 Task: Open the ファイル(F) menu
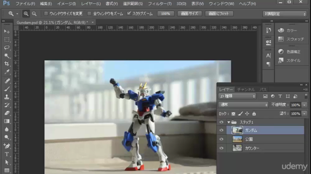coord(25,4)
